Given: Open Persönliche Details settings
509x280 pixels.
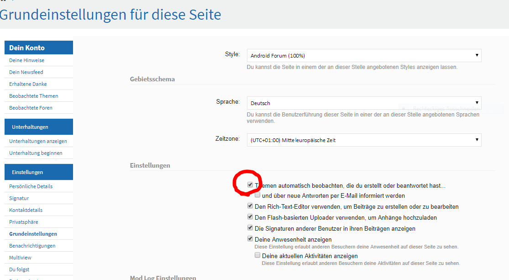Looking at the screenshot, I should pos(31,186).
